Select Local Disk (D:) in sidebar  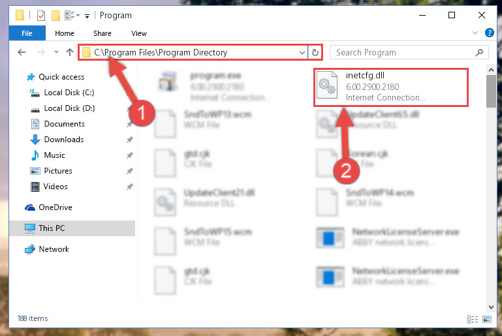point(69,108)
